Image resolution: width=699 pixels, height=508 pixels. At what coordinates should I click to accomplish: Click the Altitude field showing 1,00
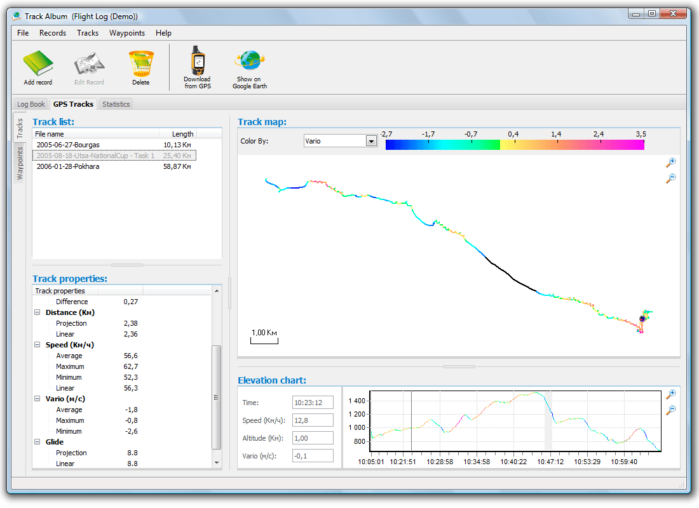[x=313, y=438]
